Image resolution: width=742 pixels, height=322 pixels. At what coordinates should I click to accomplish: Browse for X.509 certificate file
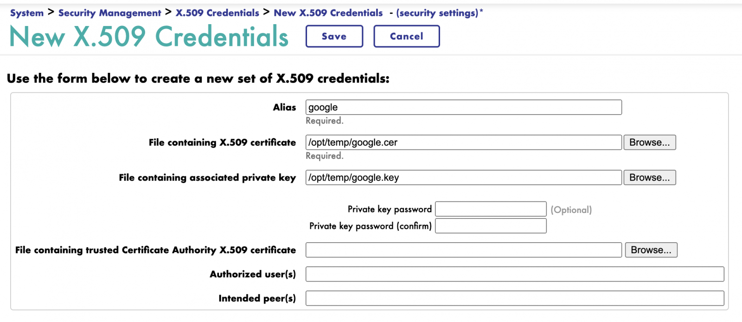point(650,142)
